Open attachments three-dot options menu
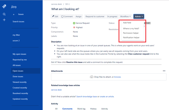 [x=164, y=71]
